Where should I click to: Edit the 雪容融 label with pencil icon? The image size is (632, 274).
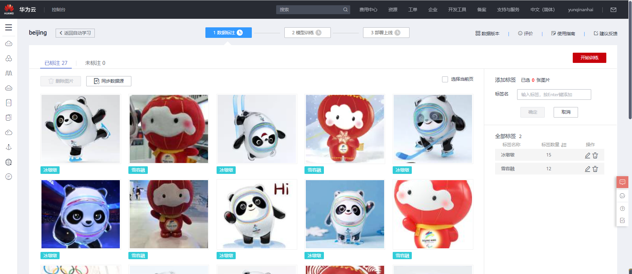[x=588, y=169]
